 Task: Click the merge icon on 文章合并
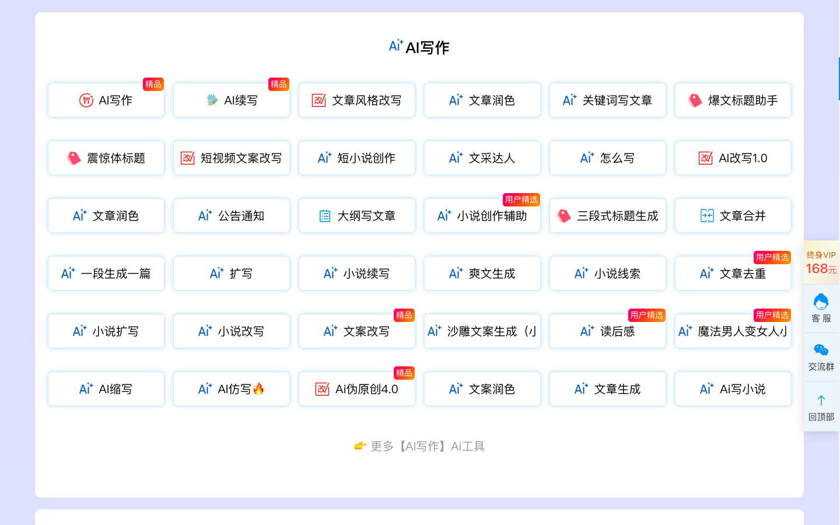[707, 216]
